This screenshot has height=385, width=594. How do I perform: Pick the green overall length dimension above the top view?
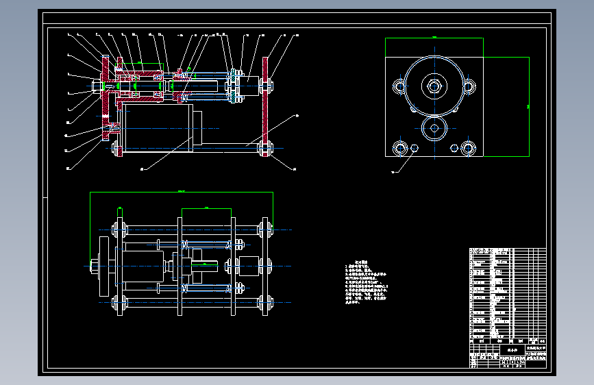click(182, 192)
